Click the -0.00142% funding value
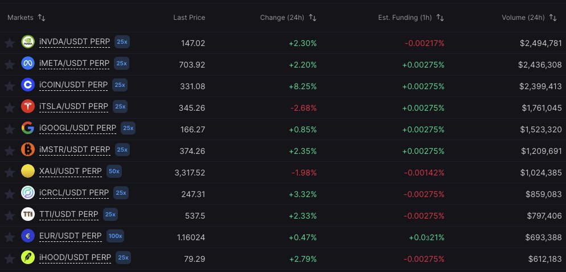This screenshot has height=272, width=566. click(x=424, y=173)
